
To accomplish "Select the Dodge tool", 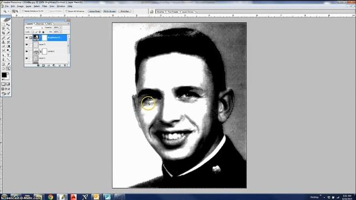I will pyautogui.click(x=8, y=51).
